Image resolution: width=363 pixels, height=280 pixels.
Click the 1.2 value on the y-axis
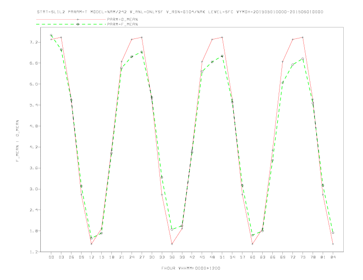click(x=33, y=252)
